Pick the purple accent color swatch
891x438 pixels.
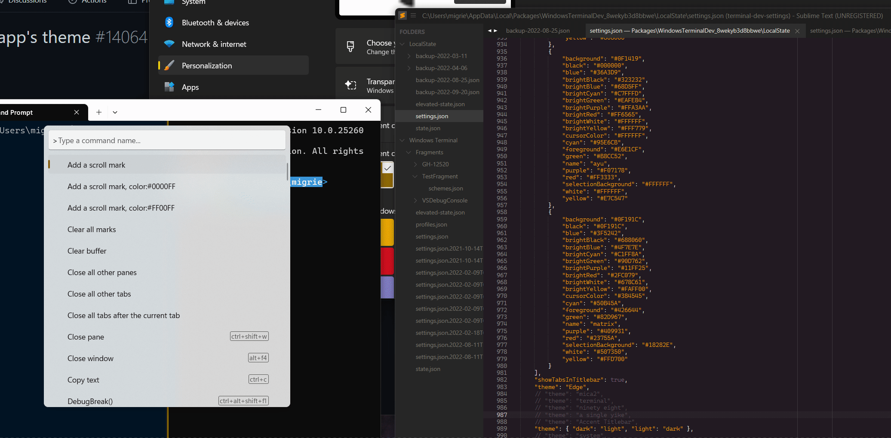[x=387, y=287]
